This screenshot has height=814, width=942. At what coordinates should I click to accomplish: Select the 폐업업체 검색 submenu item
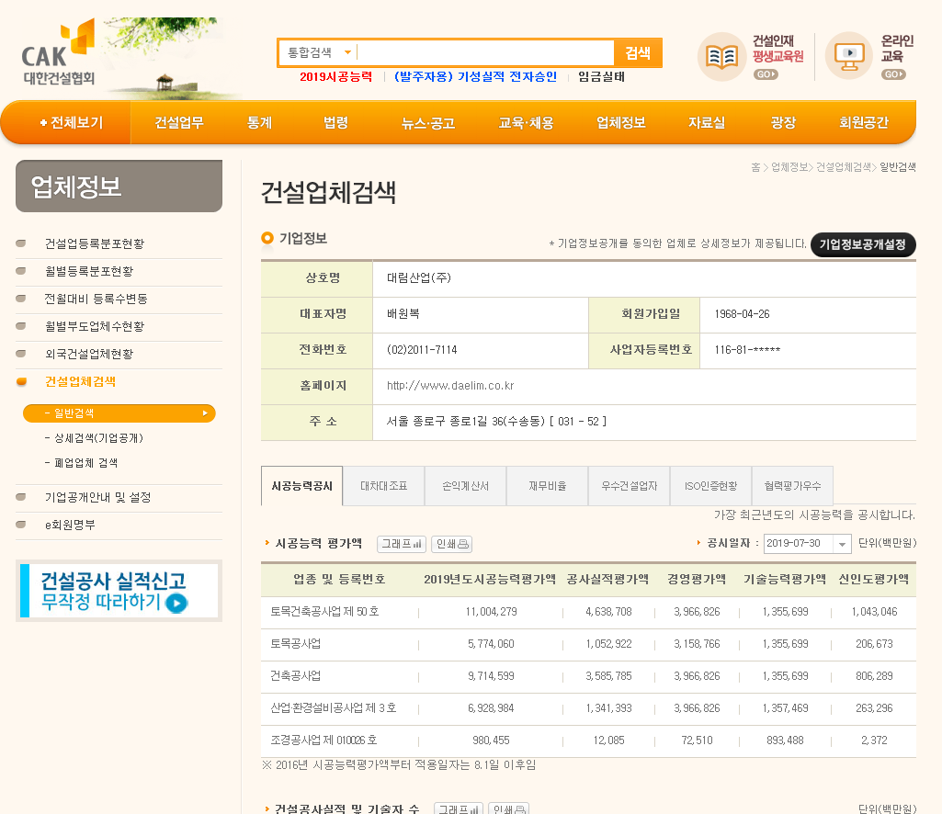pyautogui.click(x=81, y=462)
